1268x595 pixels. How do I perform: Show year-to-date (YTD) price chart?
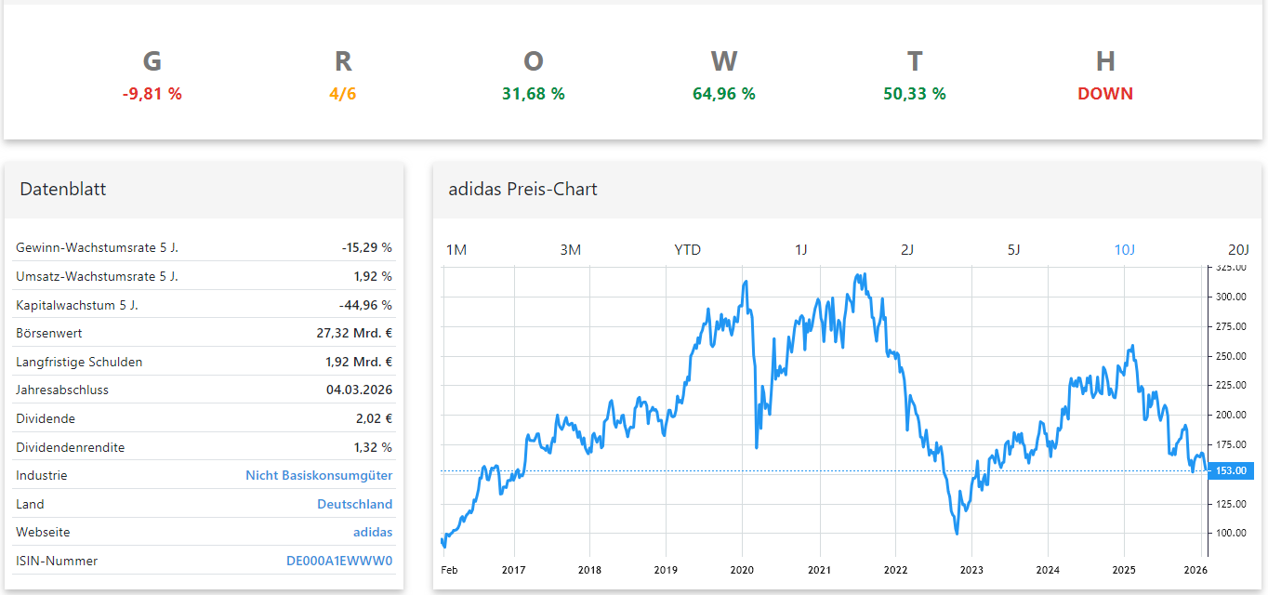tap(687, 249)
